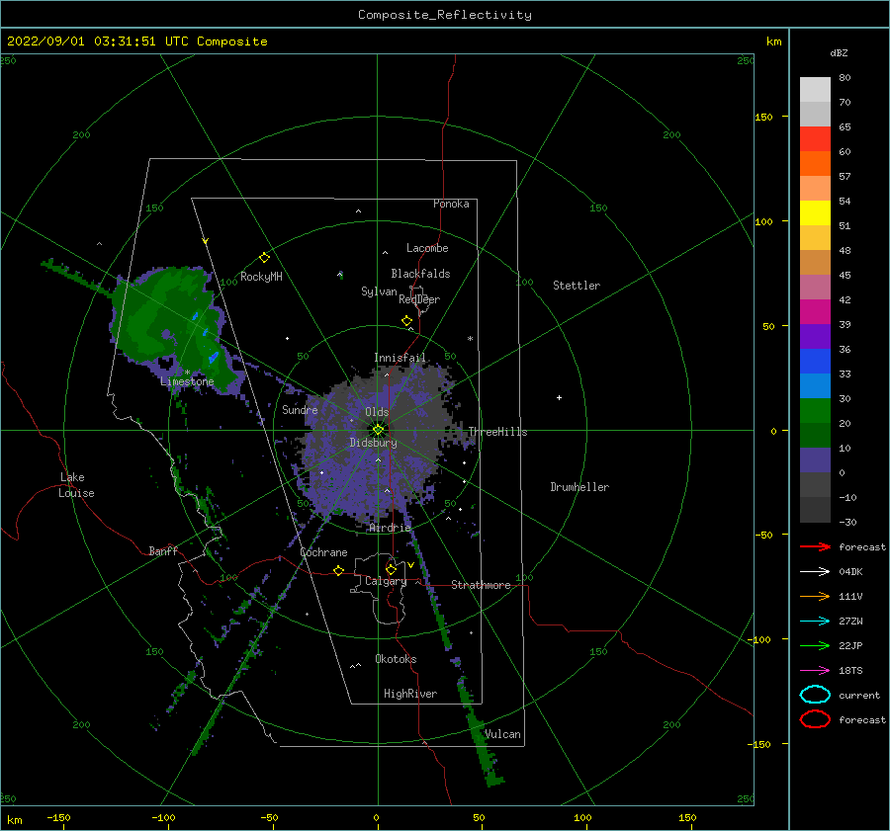Viewport: 890px width, 831px height.
Task: Select the bright yellow 54–51 dBZ swatch
Action: [x=815, y=213]
